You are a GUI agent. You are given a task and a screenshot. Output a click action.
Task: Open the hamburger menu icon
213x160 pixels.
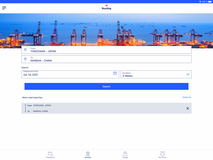point(4,8)
